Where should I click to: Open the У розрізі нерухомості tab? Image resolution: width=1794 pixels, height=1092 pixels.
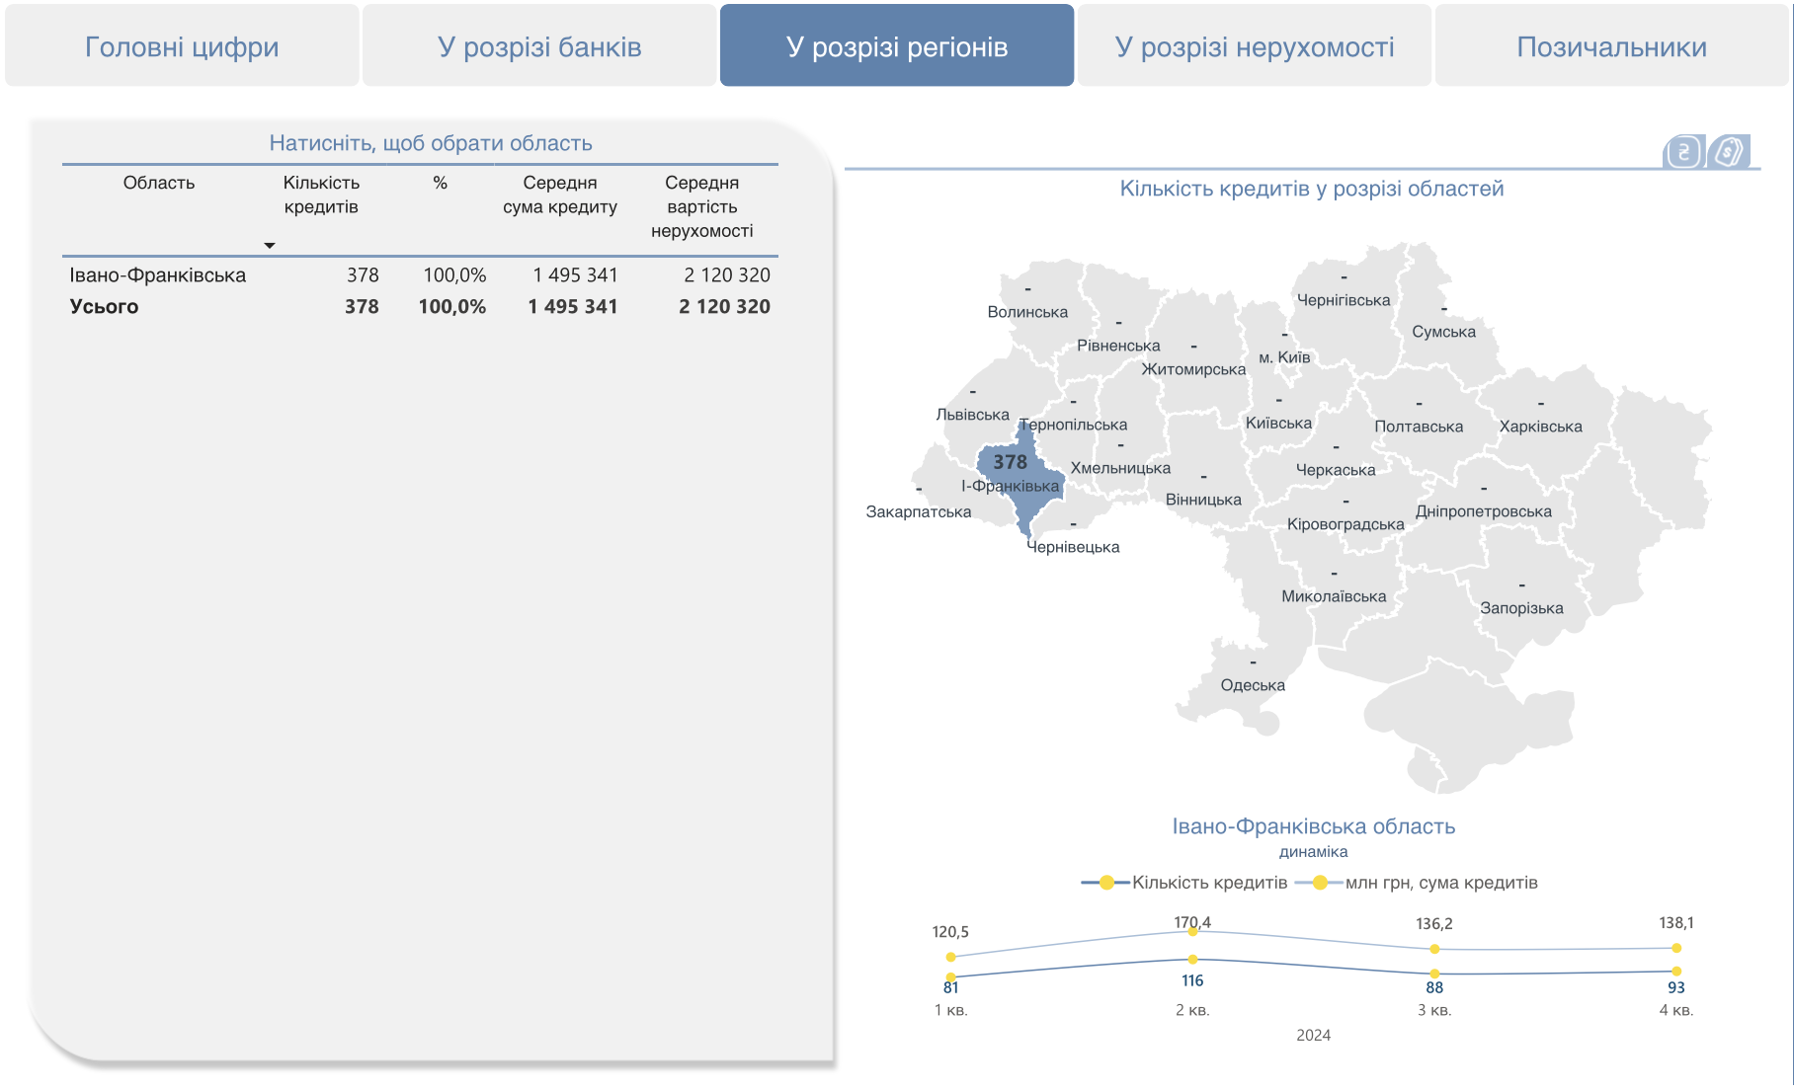click(1255, 46)
